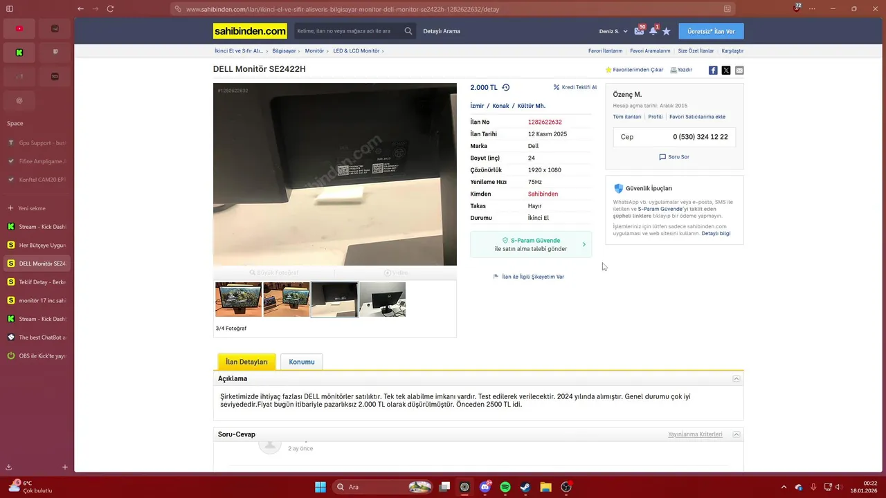This screenshot has height=498, width=886.
Task: Open the YouTube pinned tab
Action: point(19,28)
